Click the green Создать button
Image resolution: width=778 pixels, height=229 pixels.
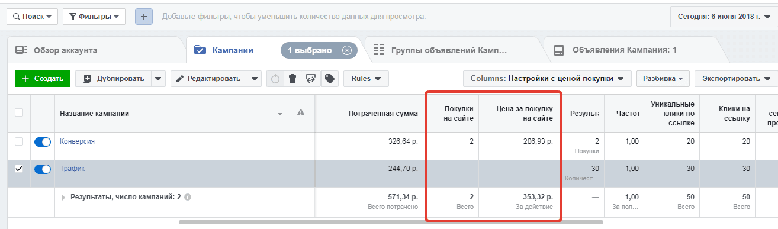point(43,79)
